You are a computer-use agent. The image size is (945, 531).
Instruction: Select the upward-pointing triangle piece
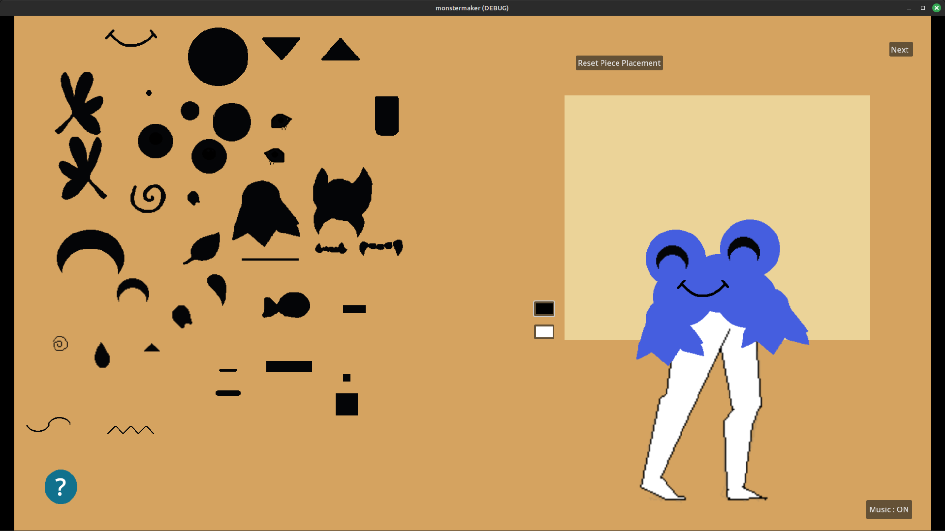(x=340, y=51)
